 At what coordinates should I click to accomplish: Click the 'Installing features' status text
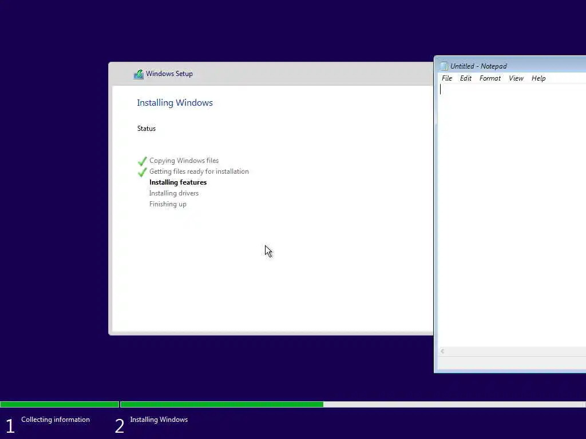tap(178, 182)
